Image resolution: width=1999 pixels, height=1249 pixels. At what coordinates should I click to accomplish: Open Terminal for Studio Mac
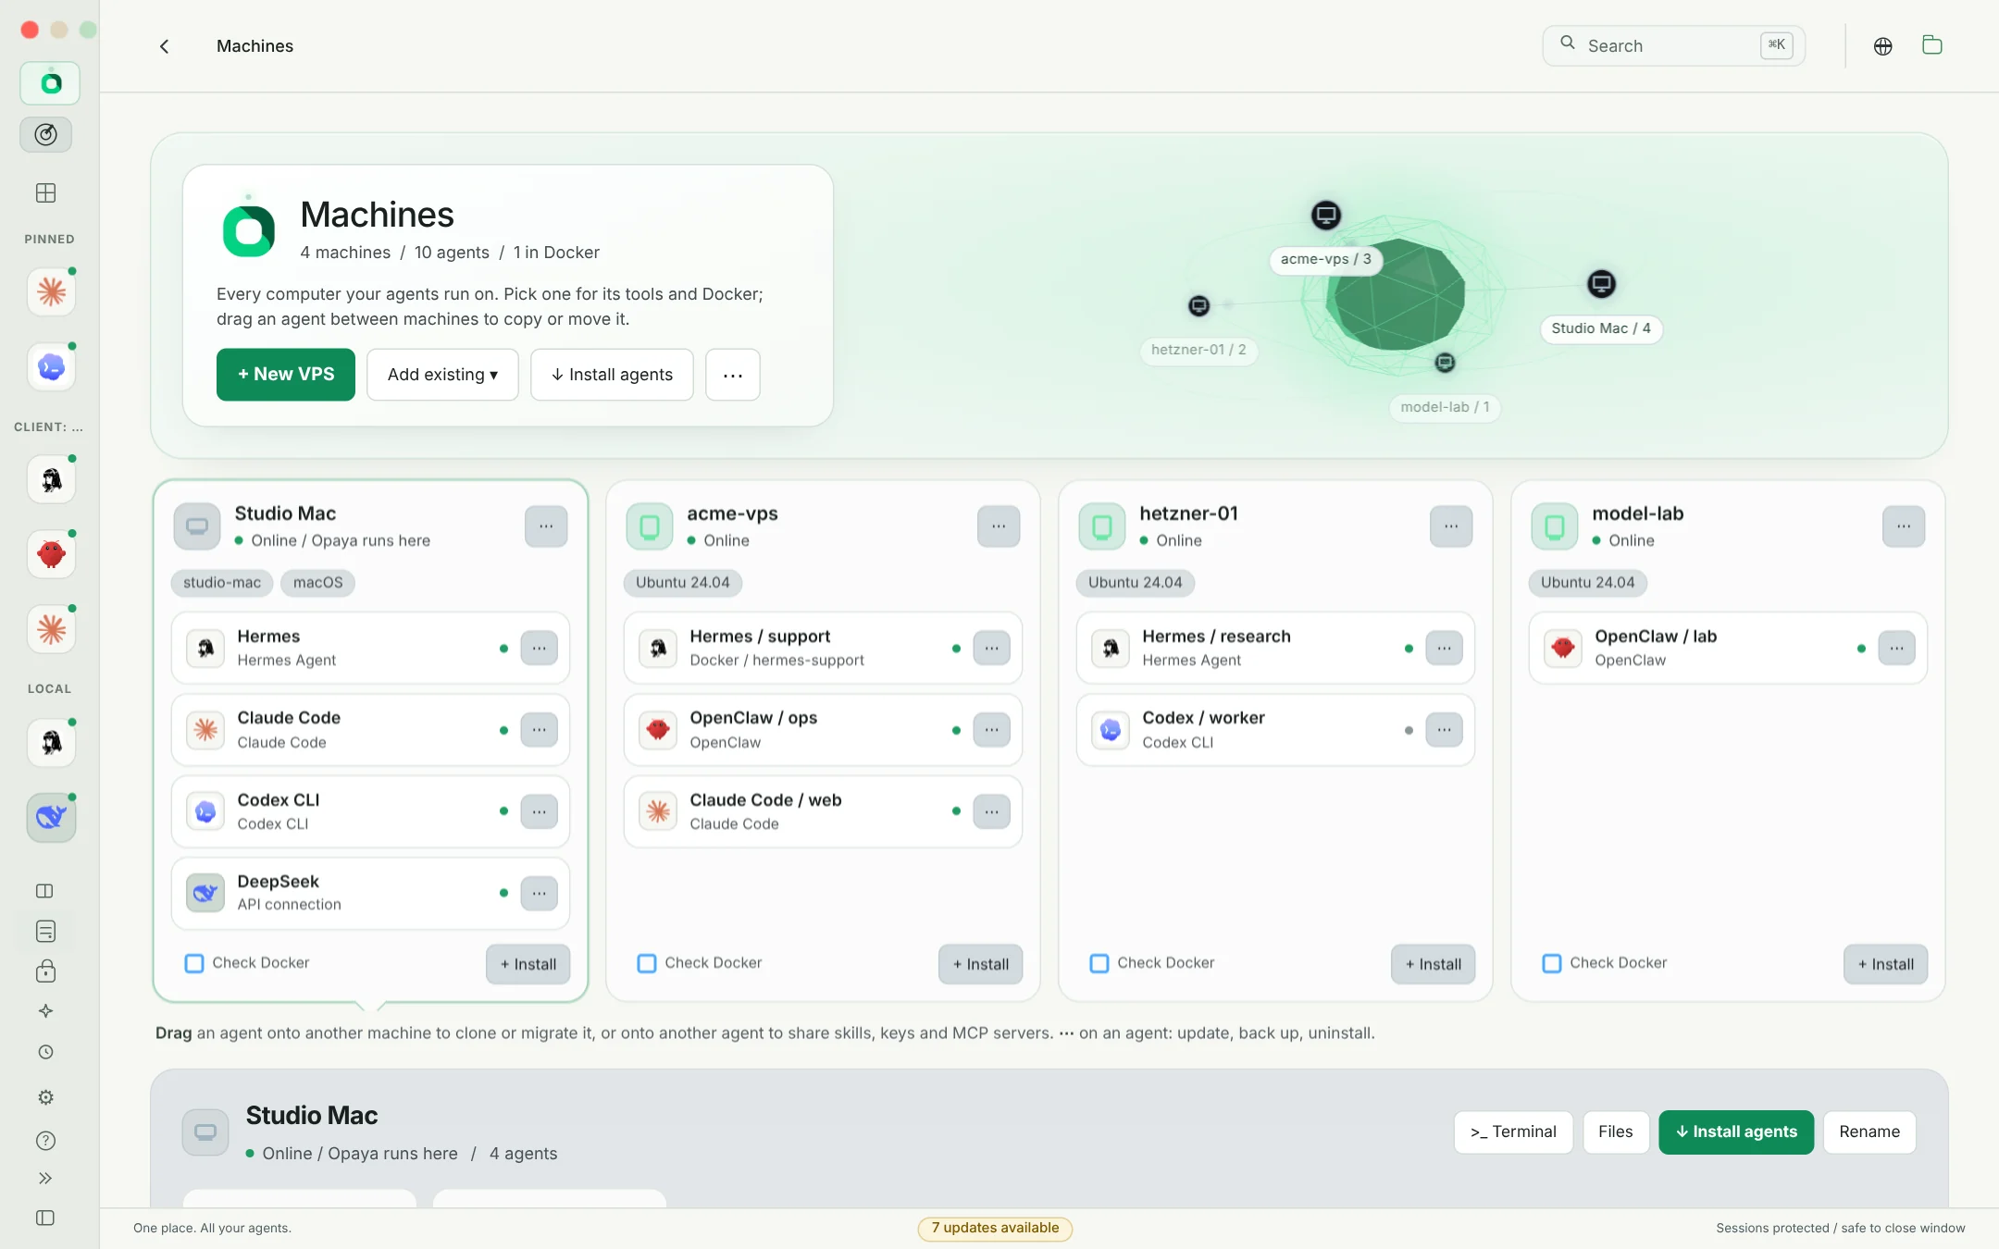pyautogui.click(x=1513, y=1132)
